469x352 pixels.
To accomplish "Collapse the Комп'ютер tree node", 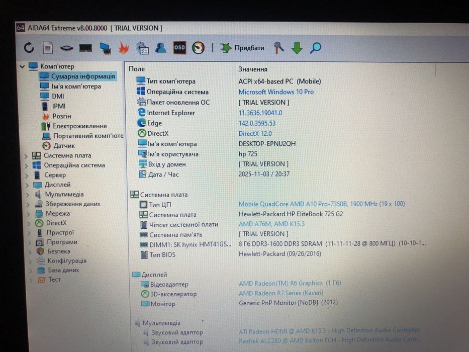I will 22,66.
